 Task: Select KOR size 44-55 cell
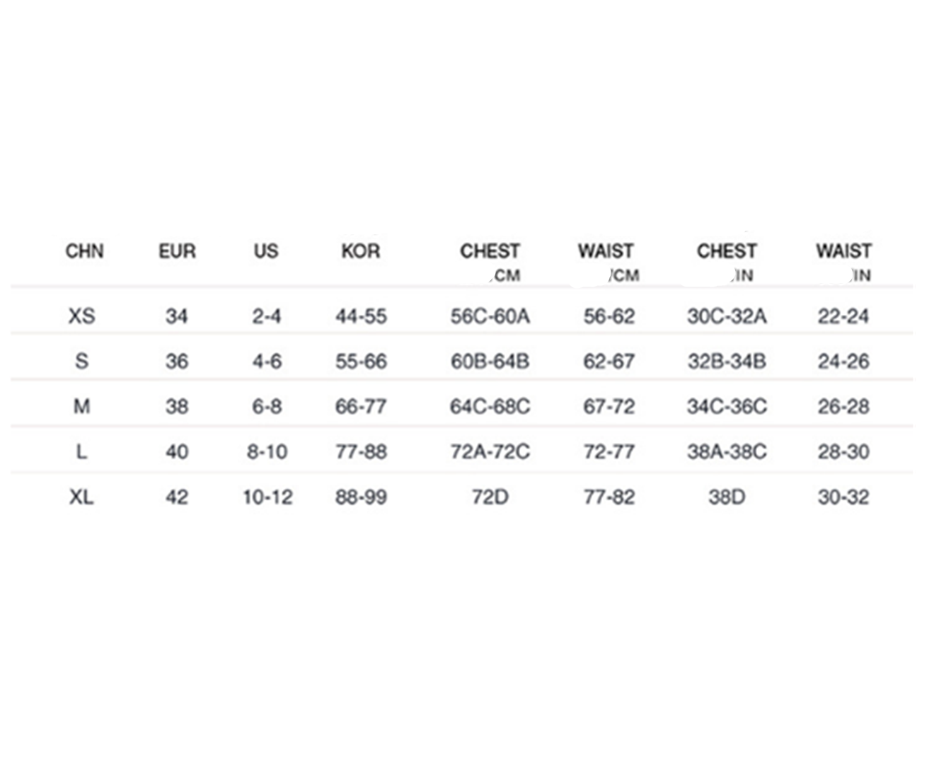point(361,316)
